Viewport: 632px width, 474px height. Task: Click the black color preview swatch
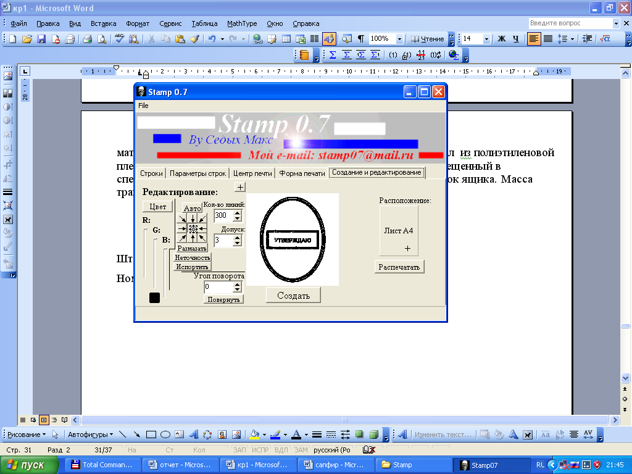154,297
